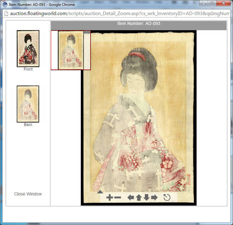This screenshot has height=225, width=233.
Task: Pan image down with down arrow
Action: 146,197
